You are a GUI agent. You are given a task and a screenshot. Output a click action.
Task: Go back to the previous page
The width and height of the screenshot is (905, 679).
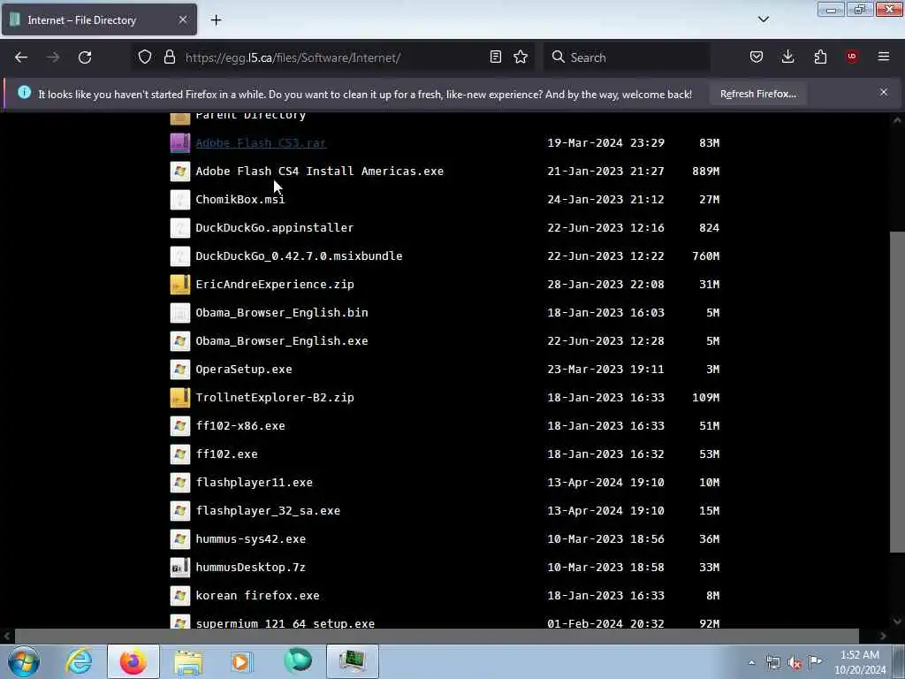pos(21,57)
